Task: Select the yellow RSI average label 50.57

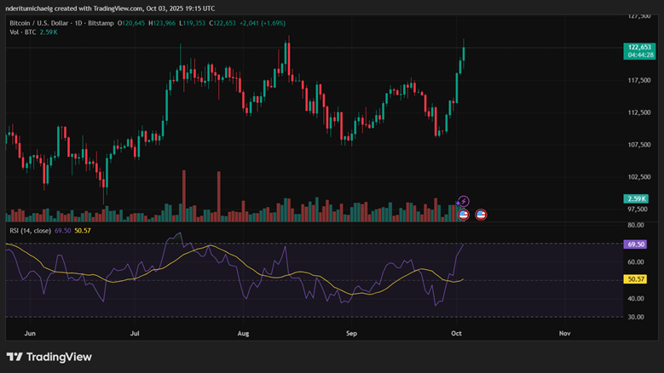Action: (x=635, y=279)
